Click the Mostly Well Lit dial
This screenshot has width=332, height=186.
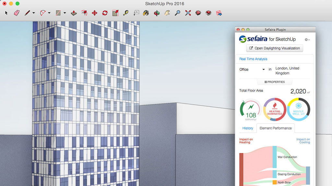(299, 109)
